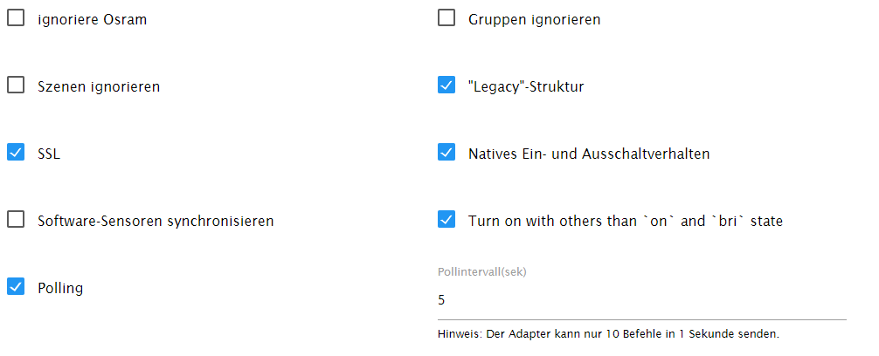Disable the SSL checkbox
Image resolution: width=879 pixels, height=356 pixels.
pyautogui.click(x=16, y=153)
